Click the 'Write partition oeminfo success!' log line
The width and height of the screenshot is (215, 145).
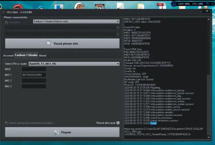point(153,115)
